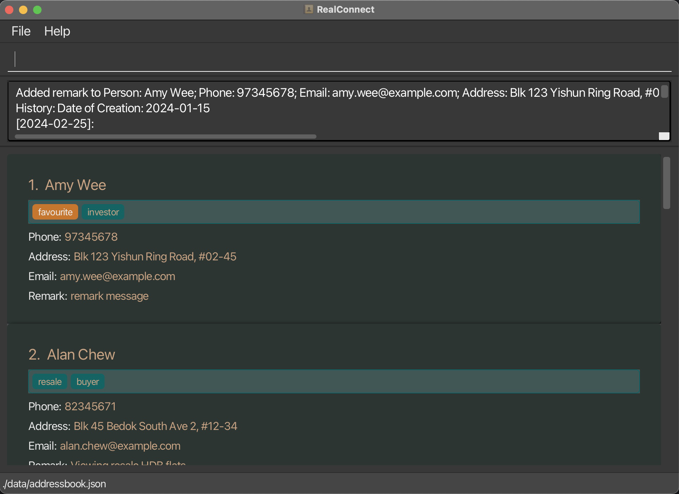Click Amy Wee's email amy.wee@example.com
The width and height of the screenshot is (679, 494).
[x=118, y=276]
